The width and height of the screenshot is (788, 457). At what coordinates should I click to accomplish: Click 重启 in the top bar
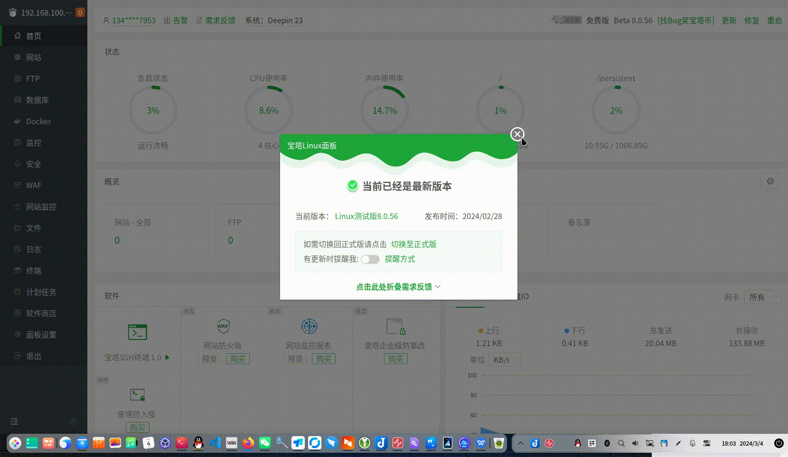tap(775, 20)
